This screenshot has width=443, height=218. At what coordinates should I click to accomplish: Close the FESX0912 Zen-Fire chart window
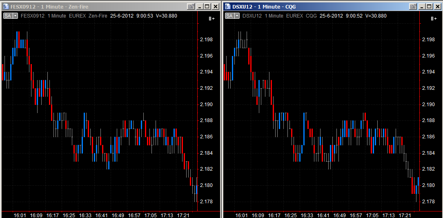tap(215, 6)
